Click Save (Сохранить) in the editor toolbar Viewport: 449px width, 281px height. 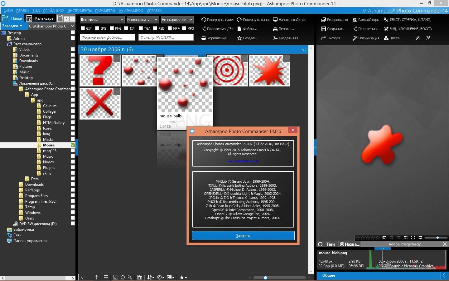pos(333,29)
